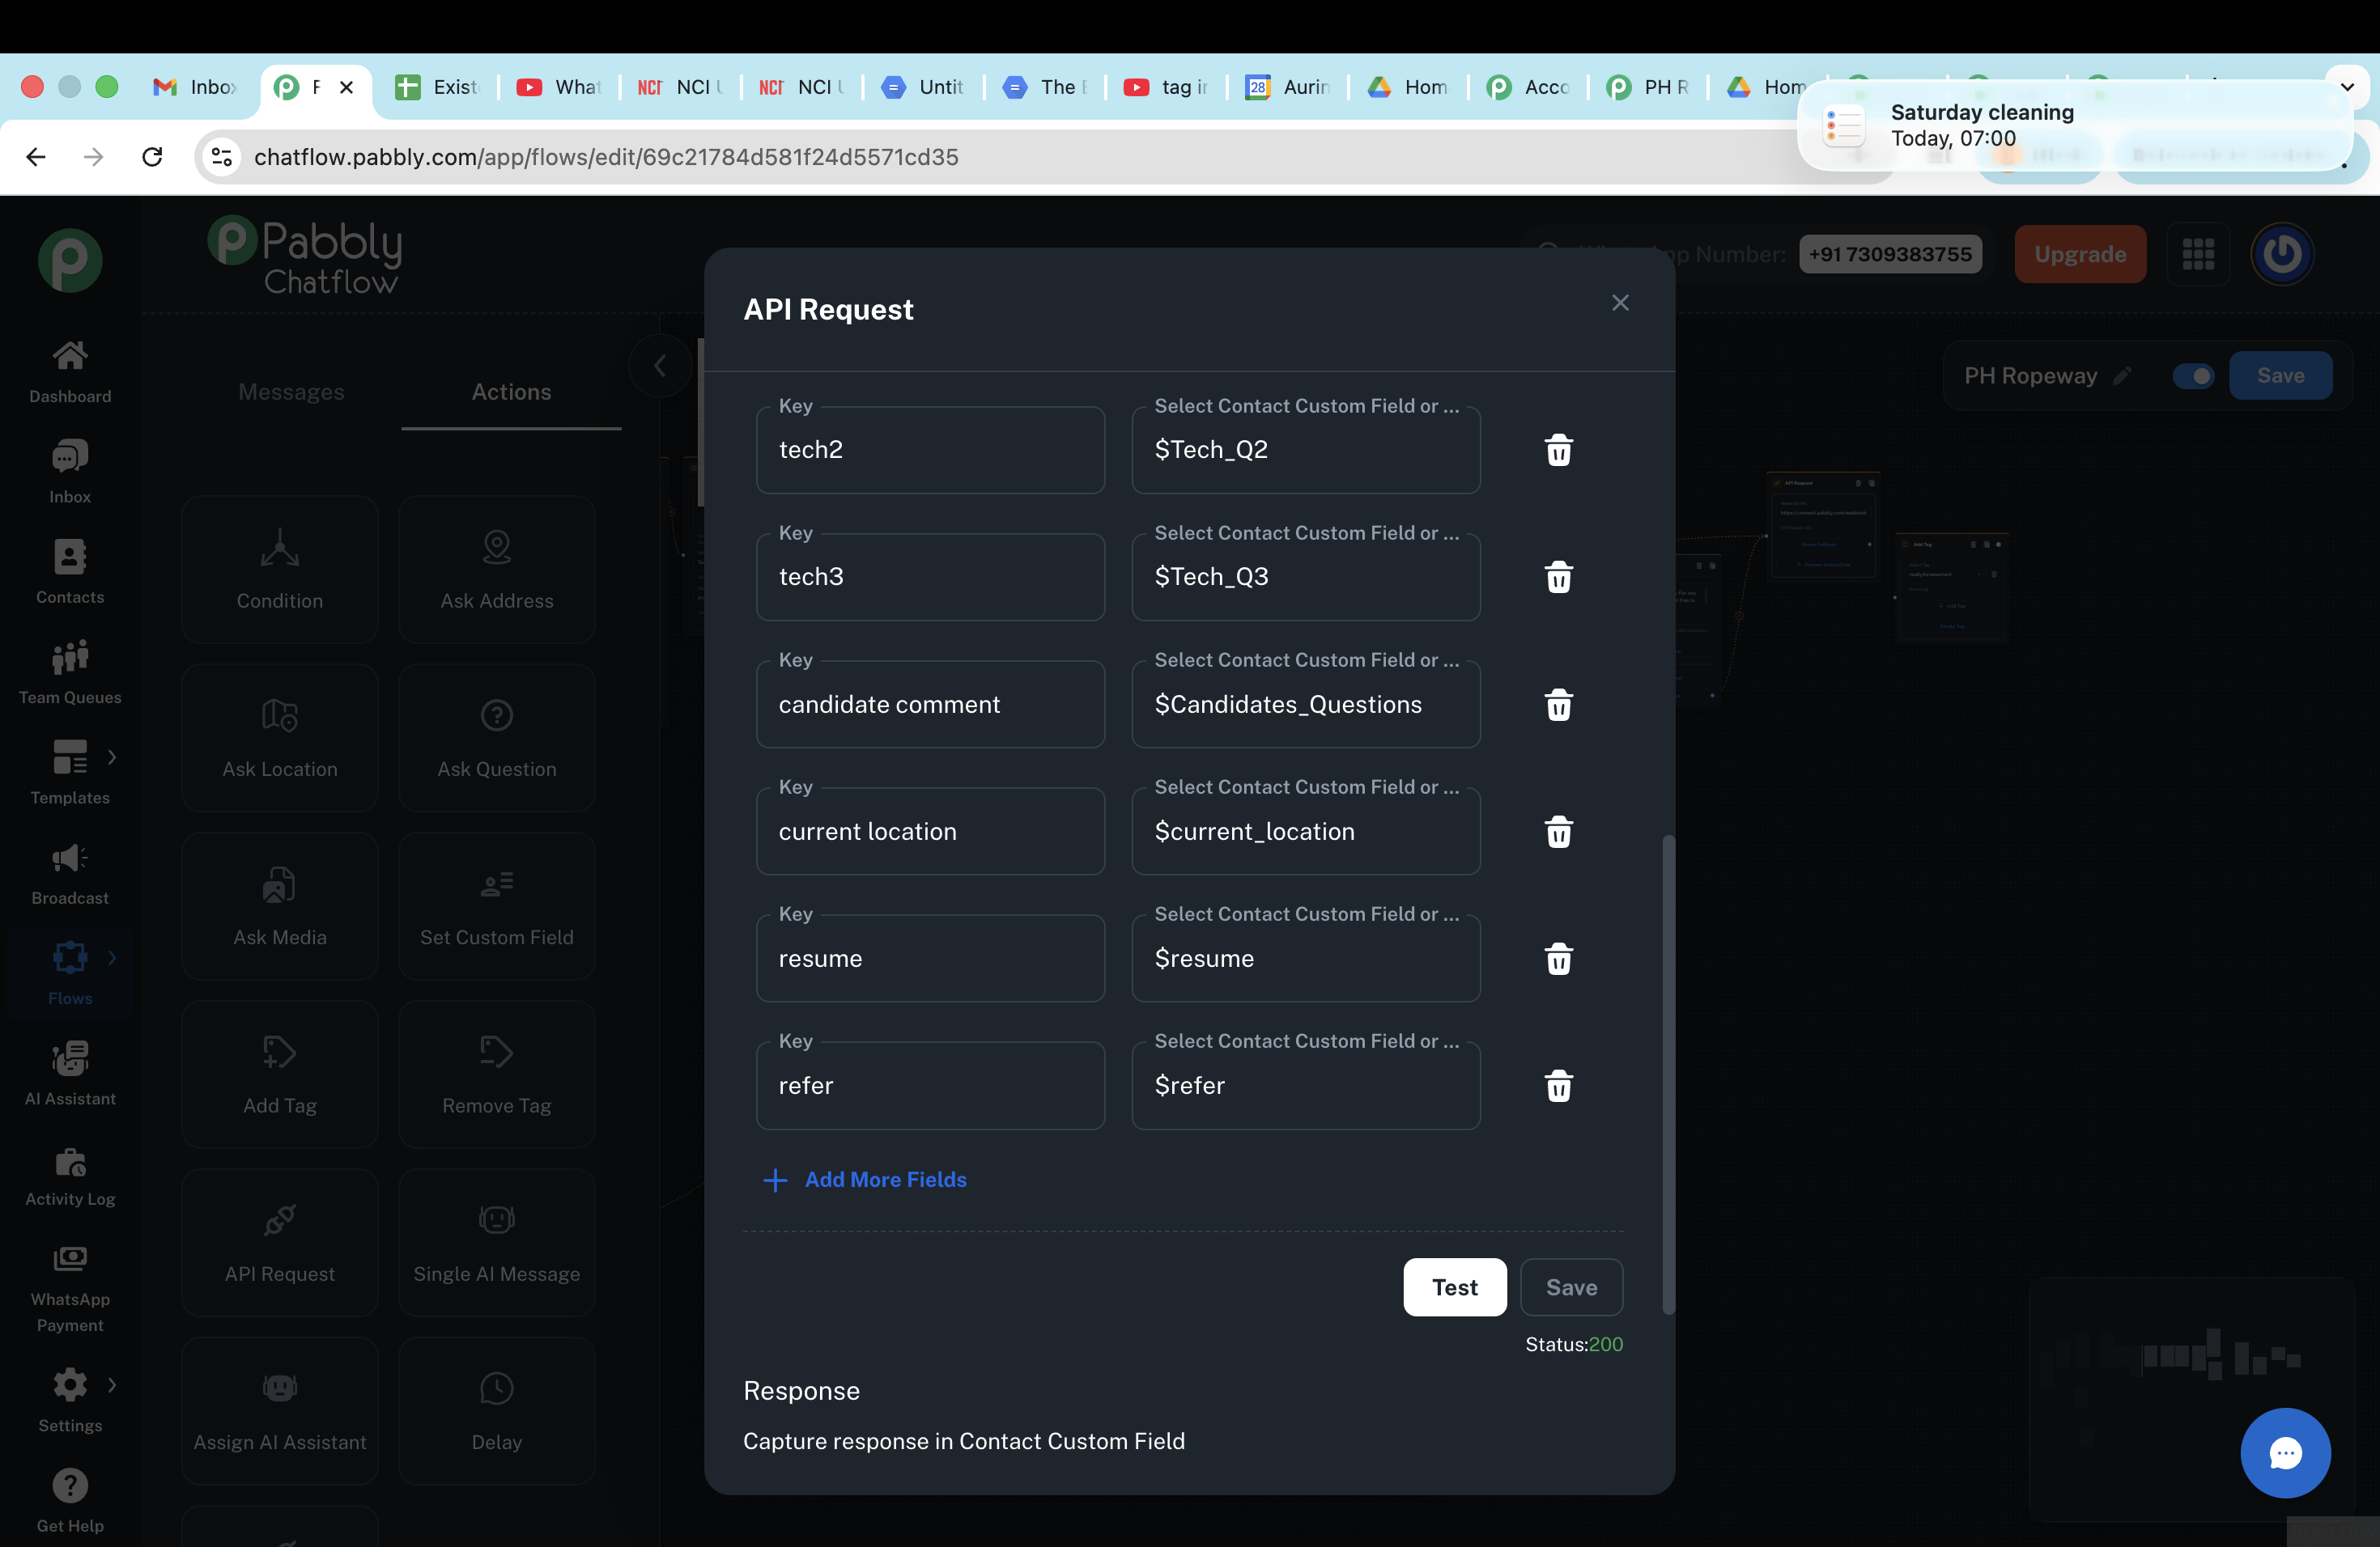Select the Ask Question action card
The height and width of the screenshot is (1547, 2380).
tap(497, 738)
